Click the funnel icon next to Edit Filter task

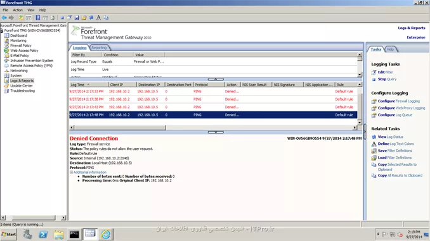pos(374,72)
